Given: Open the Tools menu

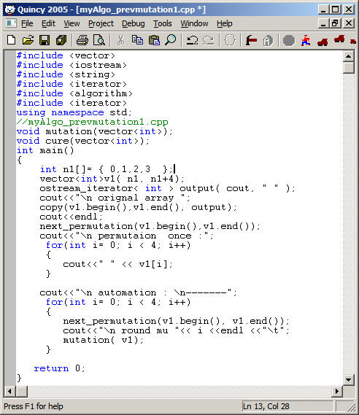Looking at the screenshot, I should coord(162,23).
